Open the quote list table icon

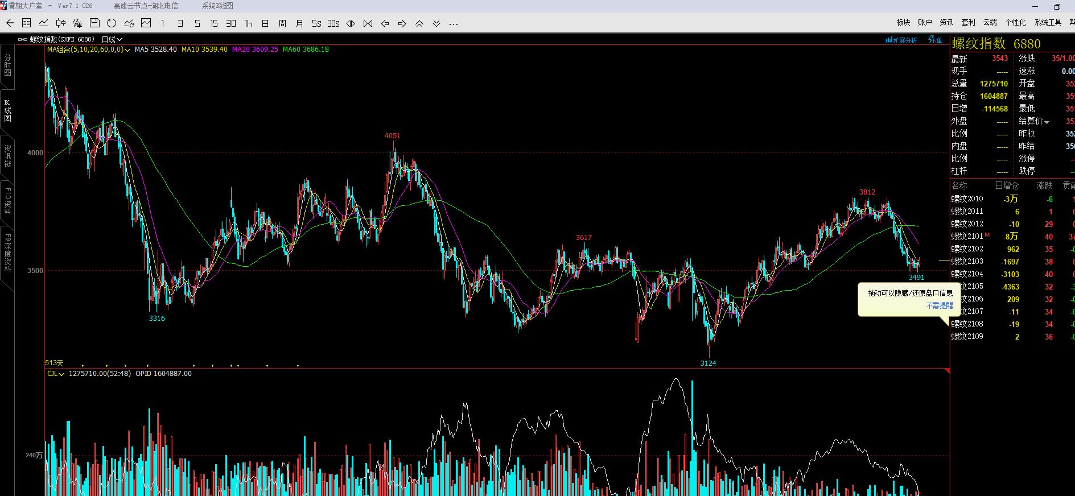click(26, 23)
